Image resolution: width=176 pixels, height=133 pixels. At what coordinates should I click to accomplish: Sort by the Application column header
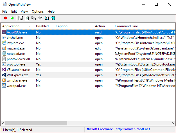[x=17, y=26]
